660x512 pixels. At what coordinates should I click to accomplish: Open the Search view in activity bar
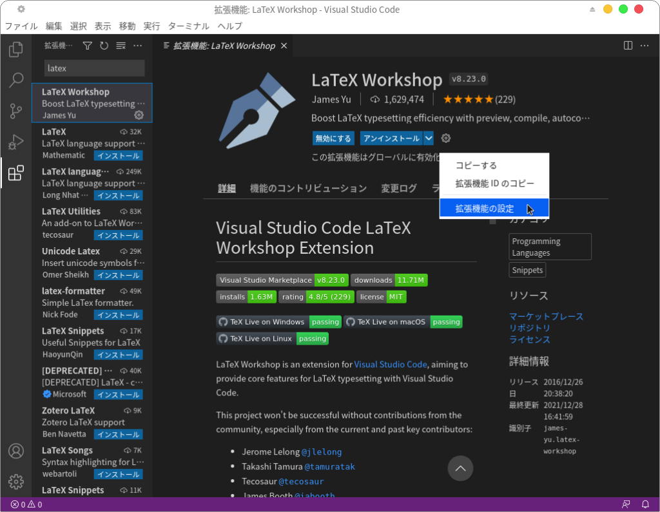pos(16,80)
